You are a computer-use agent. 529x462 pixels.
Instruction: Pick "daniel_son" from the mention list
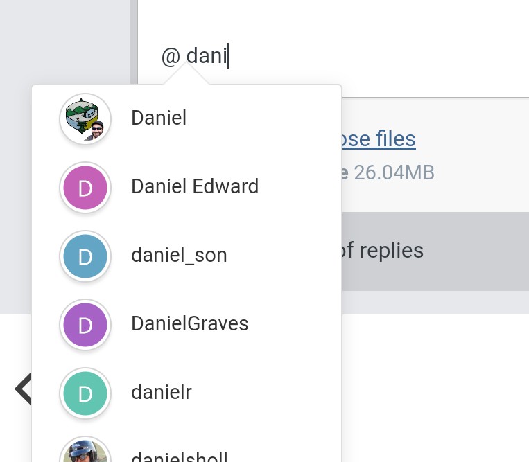[x=179, y=256]
